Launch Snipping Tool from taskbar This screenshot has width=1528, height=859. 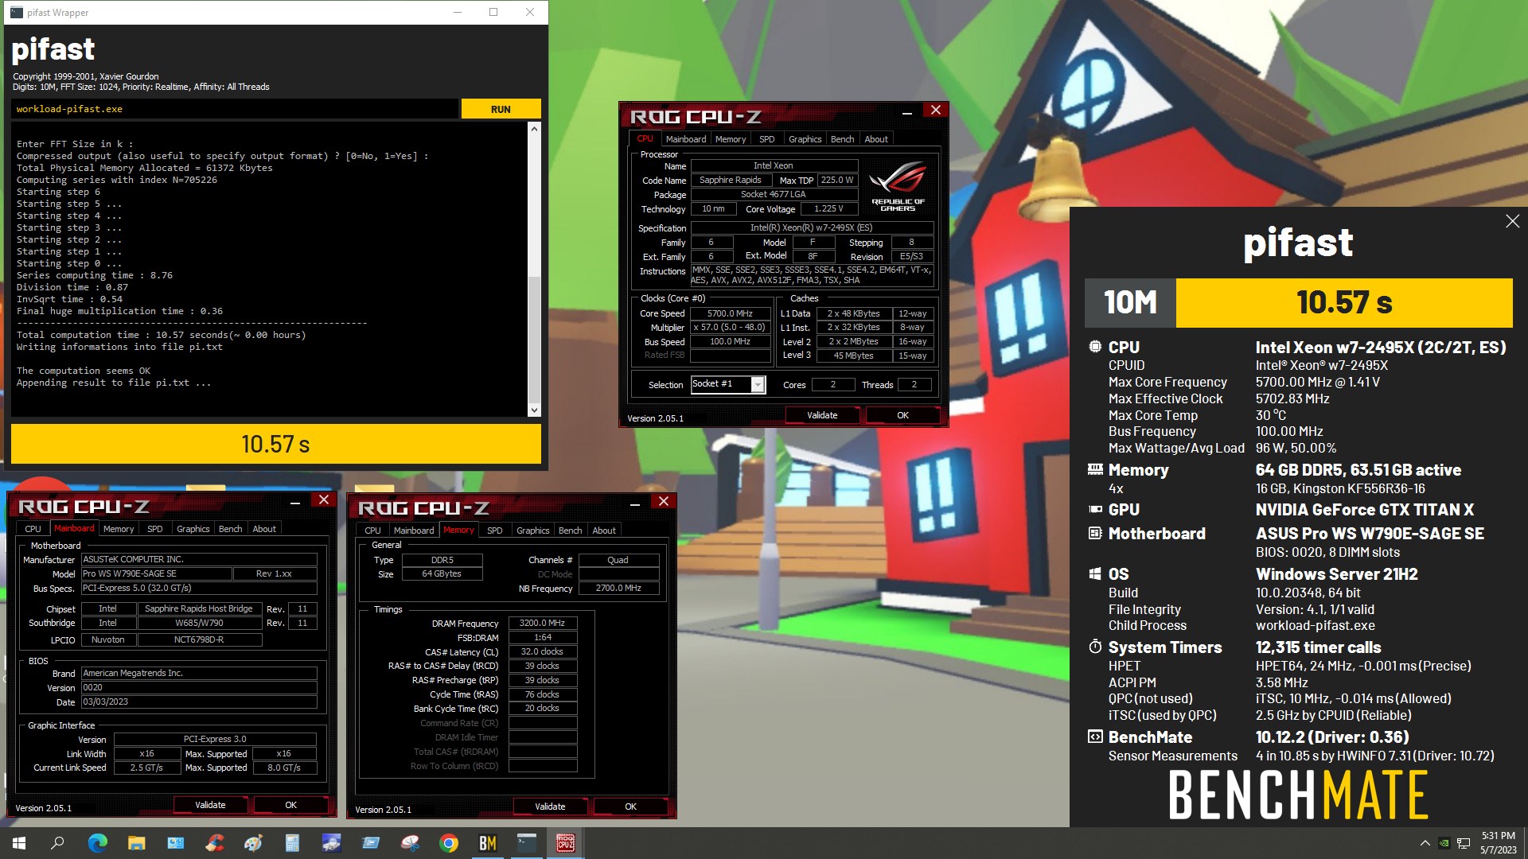(x=410, y=843)
